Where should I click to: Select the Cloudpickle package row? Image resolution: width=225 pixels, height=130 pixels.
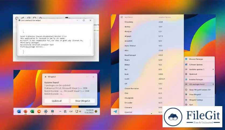click(151, 98)
